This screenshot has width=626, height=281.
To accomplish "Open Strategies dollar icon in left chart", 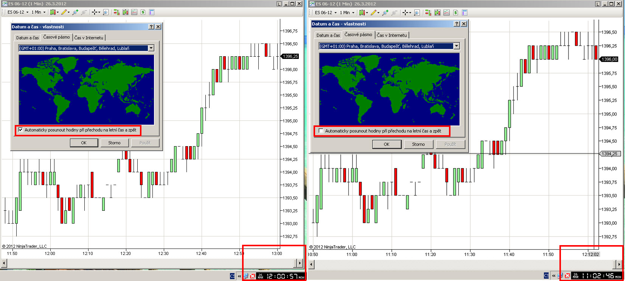I will coord(143,12).
